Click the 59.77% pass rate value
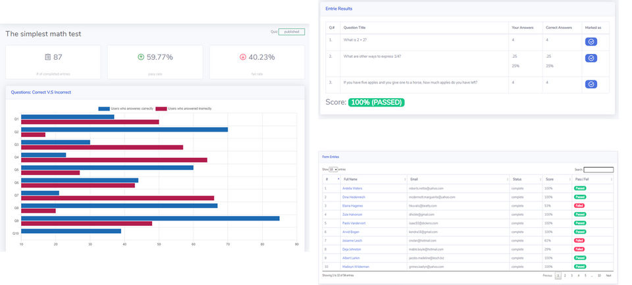This screenshot has height=285, width=632. coord(159,57)
